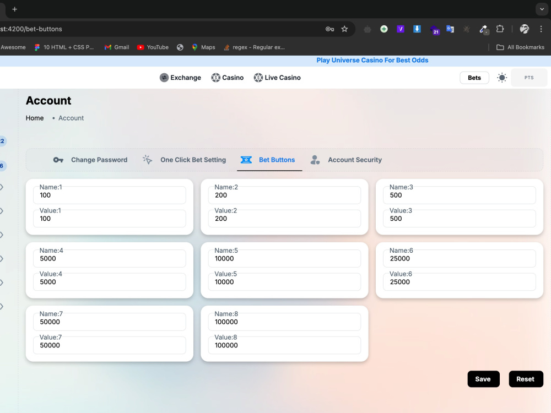Viewport: 551px width, 413px height.
Task: Open the color picker eyedropper extension
Action: (484, 30)
